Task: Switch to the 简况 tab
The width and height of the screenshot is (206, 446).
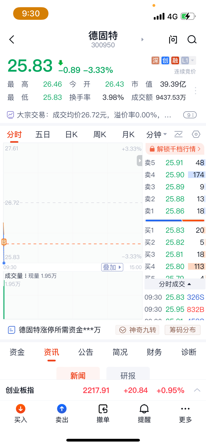Action: 120,352
